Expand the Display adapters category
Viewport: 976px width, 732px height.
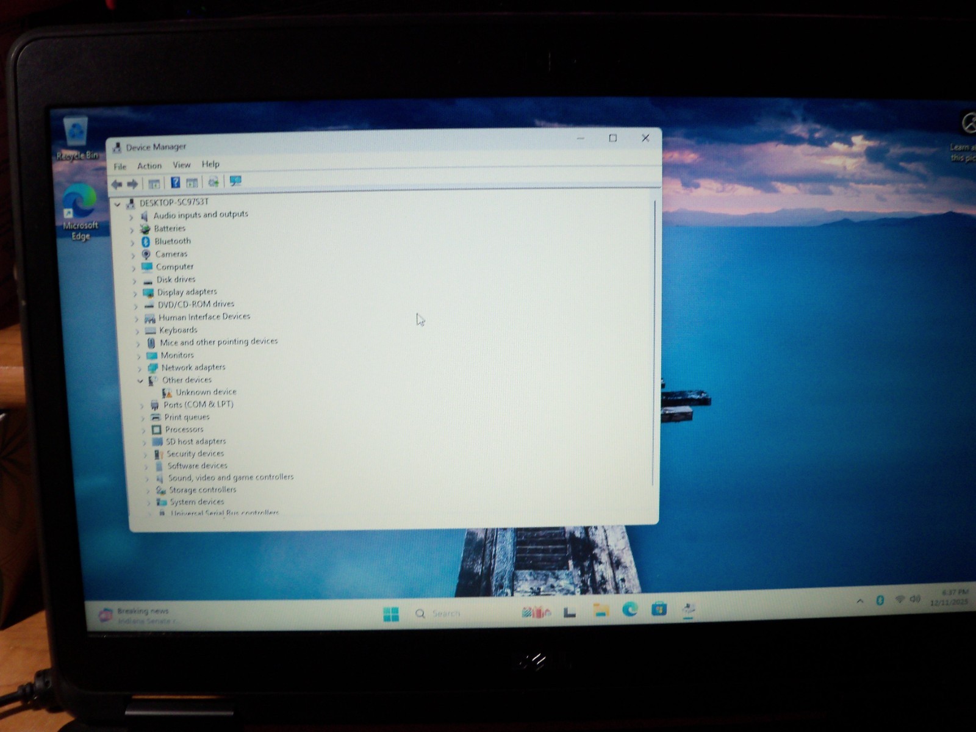(135, 293)
